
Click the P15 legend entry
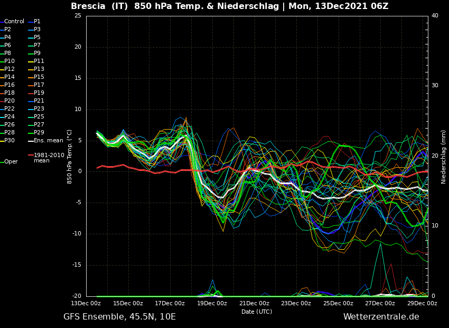(36, 77)
